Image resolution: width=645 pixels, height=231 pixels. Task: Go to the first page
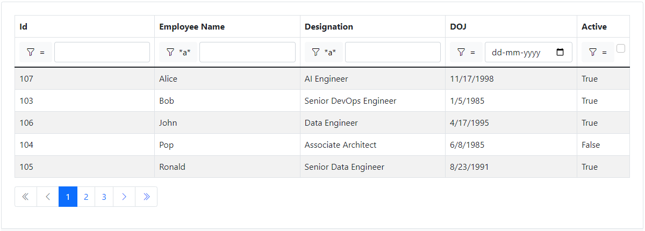[x=26, y=197]
